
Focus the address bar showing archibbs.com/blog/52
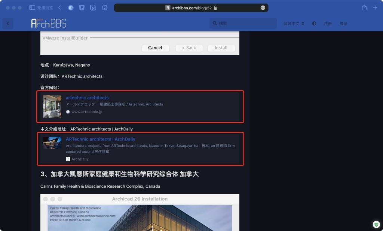pos(191,8)
